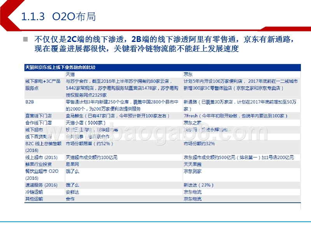Select the '天猫' column heading
Image resolution: width=311 pixels, height=233 pixels.
tap(70, 74)
